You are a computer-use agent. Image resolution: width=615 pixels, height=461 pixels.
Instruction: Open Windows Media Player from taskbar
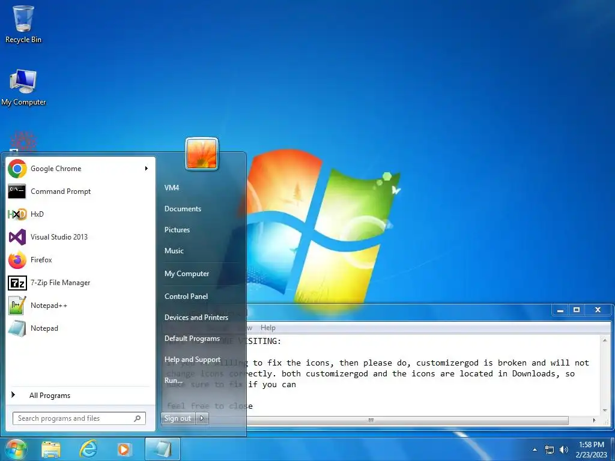coord(124,449)
